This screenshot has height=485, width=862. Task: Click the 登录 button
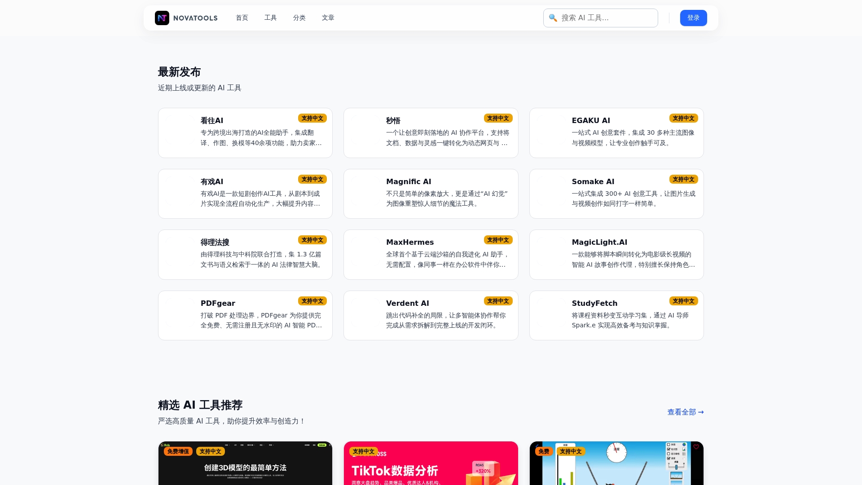(693, 18)
